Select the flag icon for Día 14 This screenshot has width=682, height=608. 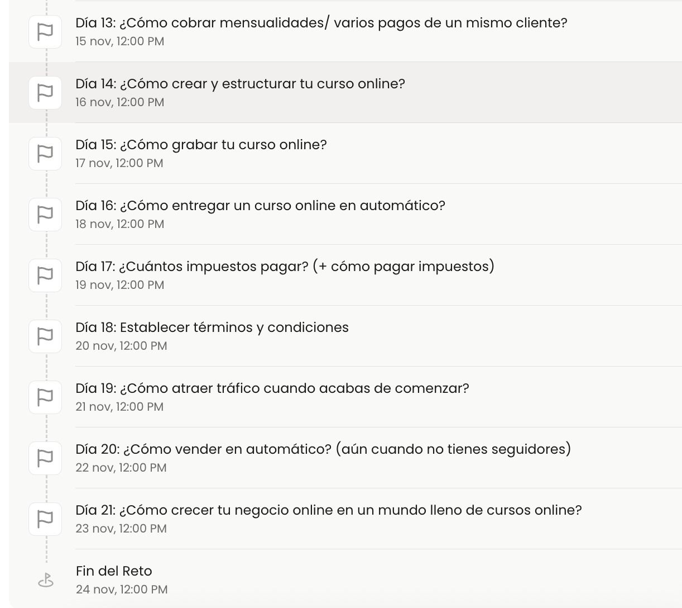click(45, 93)
